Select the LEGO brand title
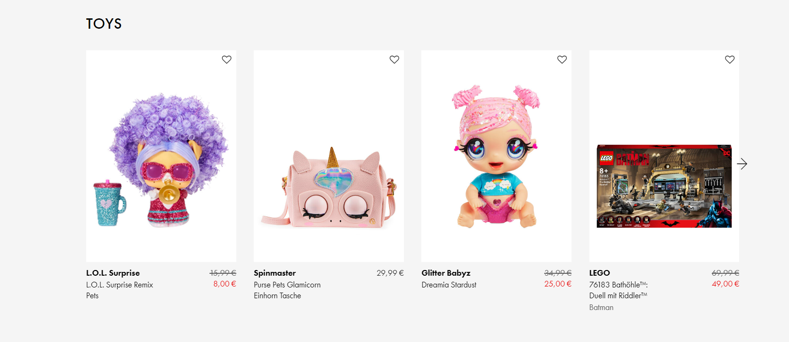789x342 pixels. (x=599, y=273)
